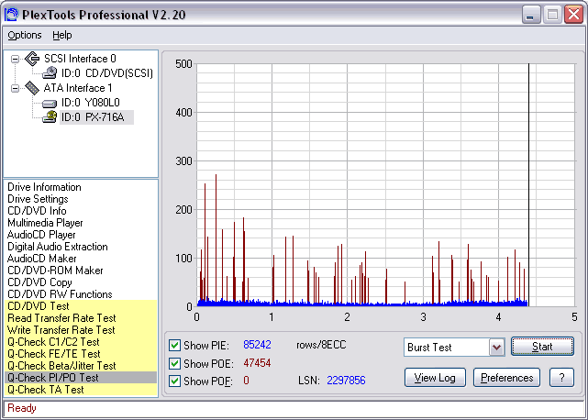Click the SCSI Interface 0 arrow icon

(32, 59)
